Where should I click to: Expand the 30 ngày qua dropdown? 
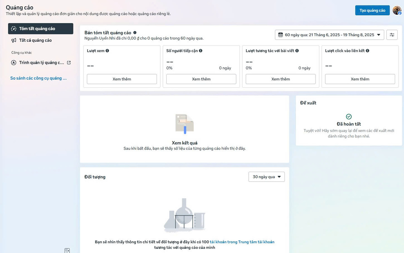click(266, 177)
